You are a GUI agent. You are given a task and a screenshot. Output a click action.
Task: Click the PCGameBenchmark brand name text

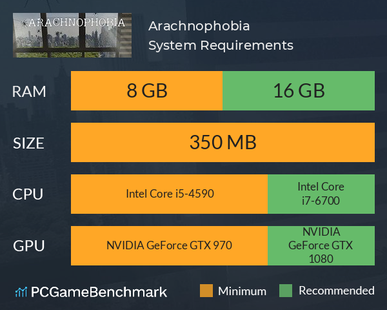pos(99,292)
